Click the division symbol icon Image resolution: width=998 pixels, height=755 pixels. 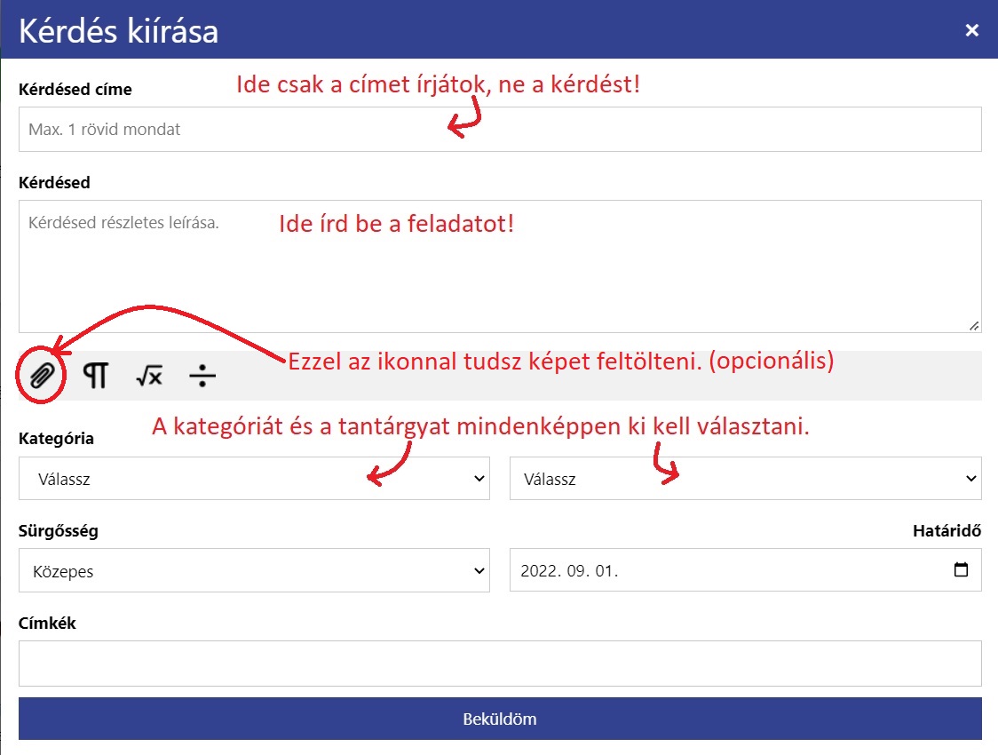click(202, 377)
